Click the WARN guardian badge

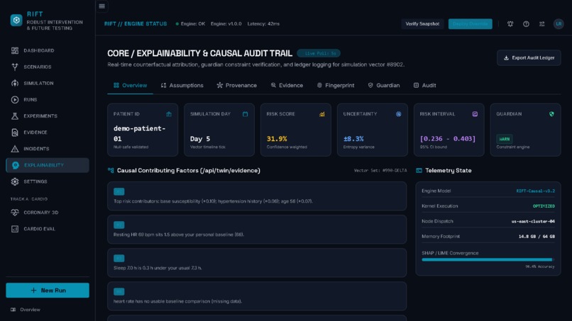pyautogui.click(x=505, y=139)
